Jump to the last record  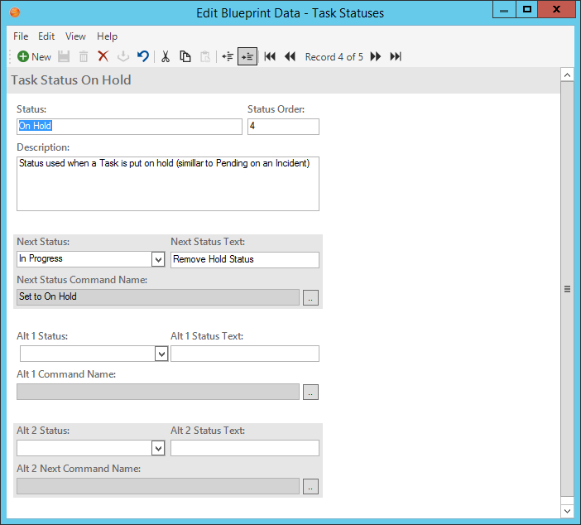click(x=396, y=57)
